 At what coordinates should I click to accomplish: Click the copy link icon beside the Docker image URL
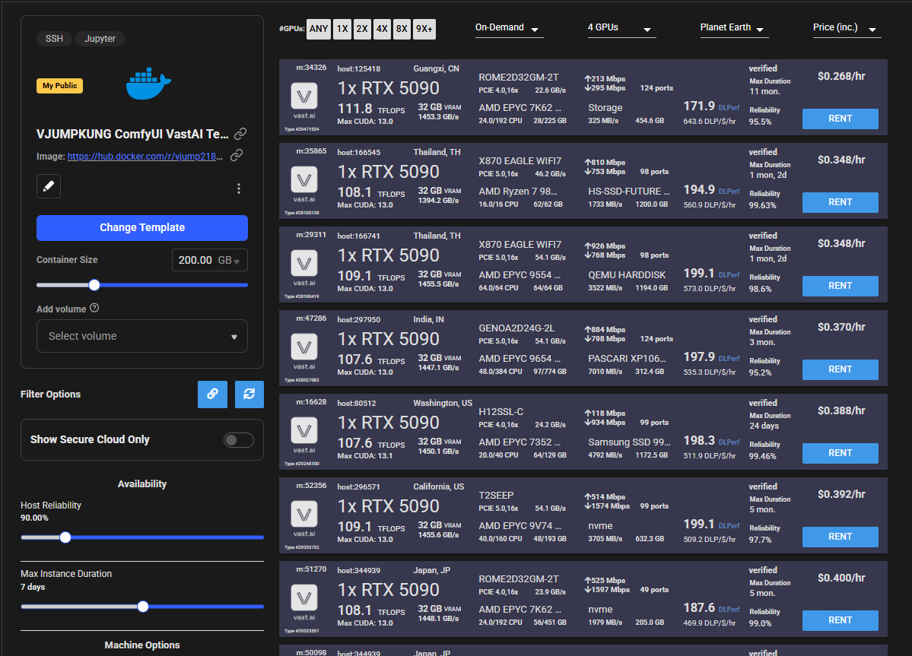point(237,156)
